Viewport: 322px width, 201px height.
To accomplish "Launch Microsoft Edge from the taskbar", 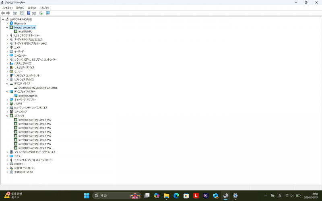I will point(176,196).
